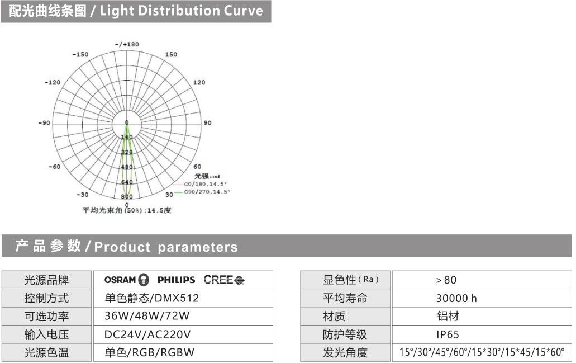The image size is (576, 363).
Task: Click the Product parameters section header
Action: click(x=126, y=247)
